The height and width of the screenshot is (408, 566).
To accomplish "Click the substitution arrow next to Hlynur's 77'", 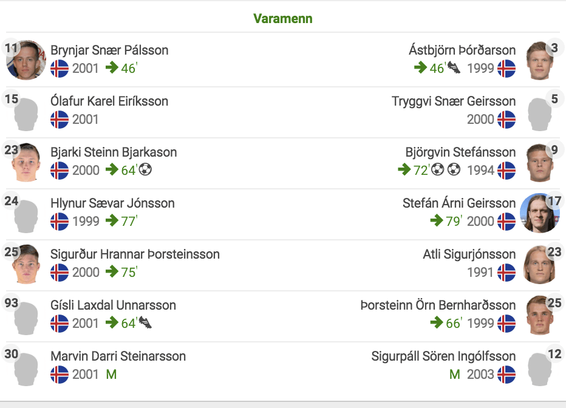I will point(112,220).
